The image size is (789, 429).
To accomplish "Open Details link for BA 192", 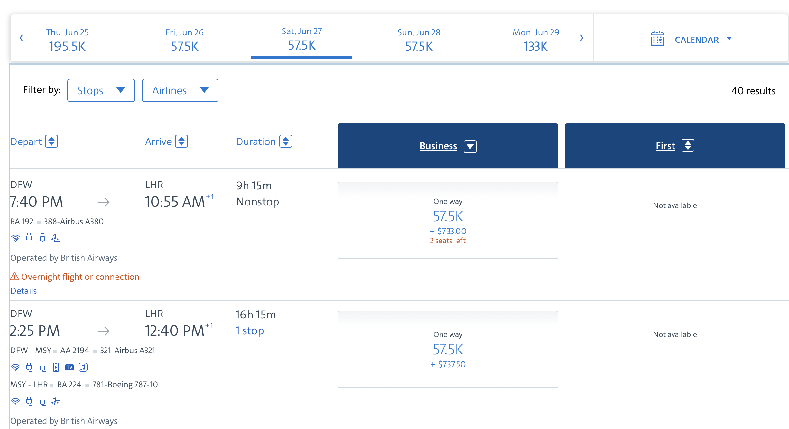I will coord(23,291).
